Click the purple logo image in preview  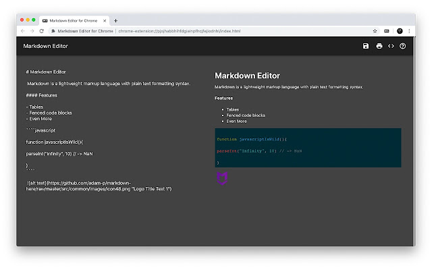tap(222, 178)
